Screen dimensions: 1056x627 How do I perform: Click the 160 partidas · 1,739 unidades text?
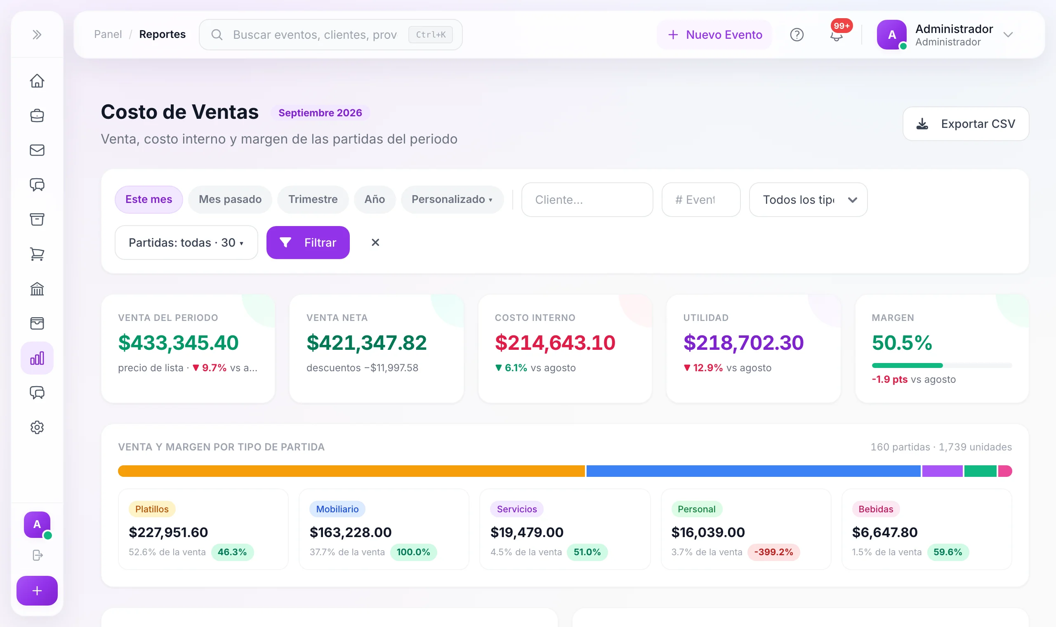[941, 447]
